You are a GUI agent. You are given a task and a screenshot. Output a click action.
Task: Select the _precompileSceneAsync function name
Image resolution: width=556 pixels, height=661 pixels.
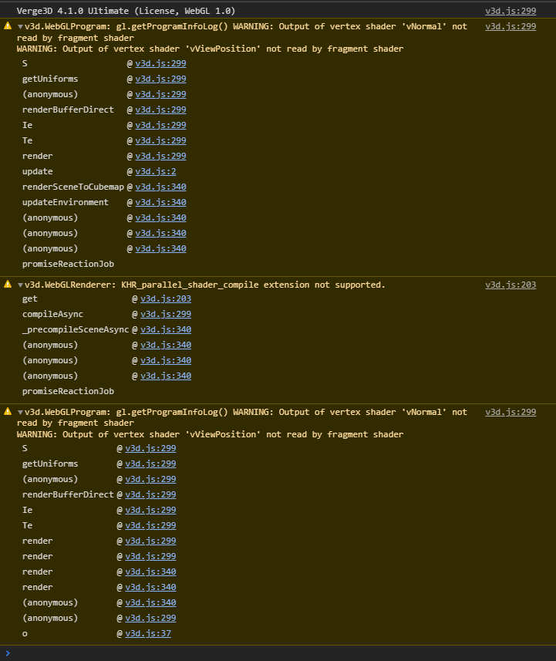[x=76, y=329]
